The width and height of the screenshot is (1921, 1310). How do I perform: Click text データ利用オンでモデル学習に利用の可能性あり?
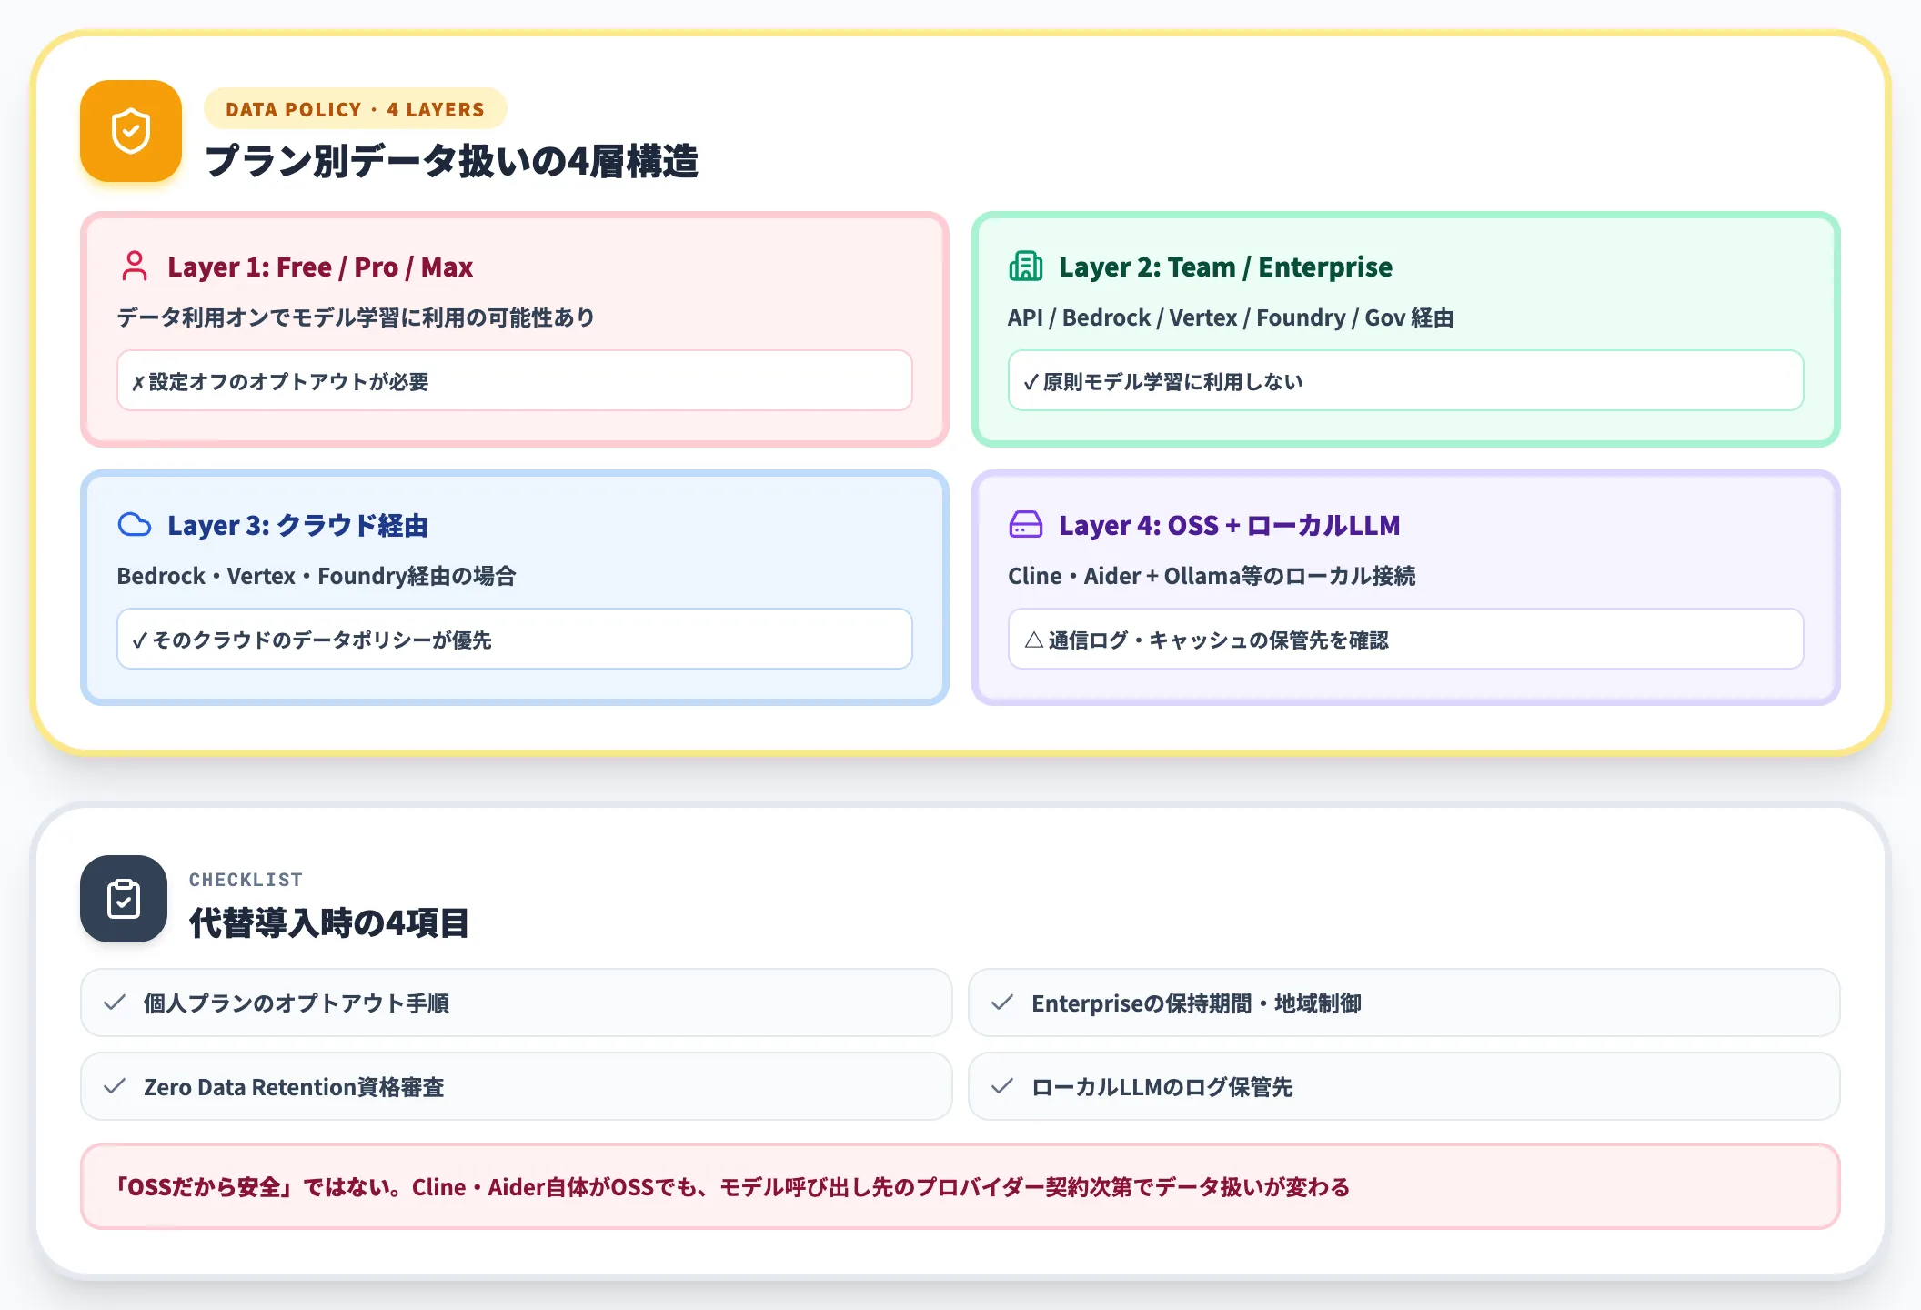356,317
